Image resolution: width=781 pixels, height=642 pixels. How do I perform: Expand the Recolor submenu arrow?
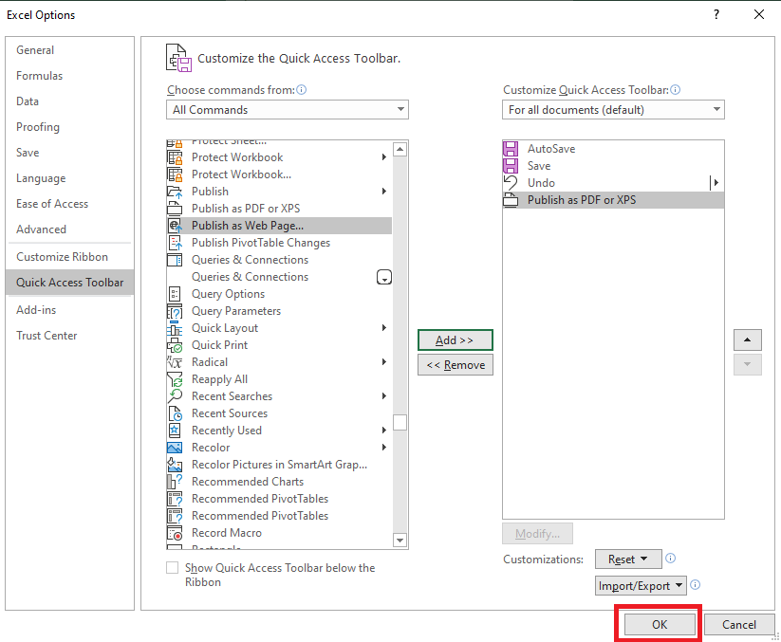384,447
